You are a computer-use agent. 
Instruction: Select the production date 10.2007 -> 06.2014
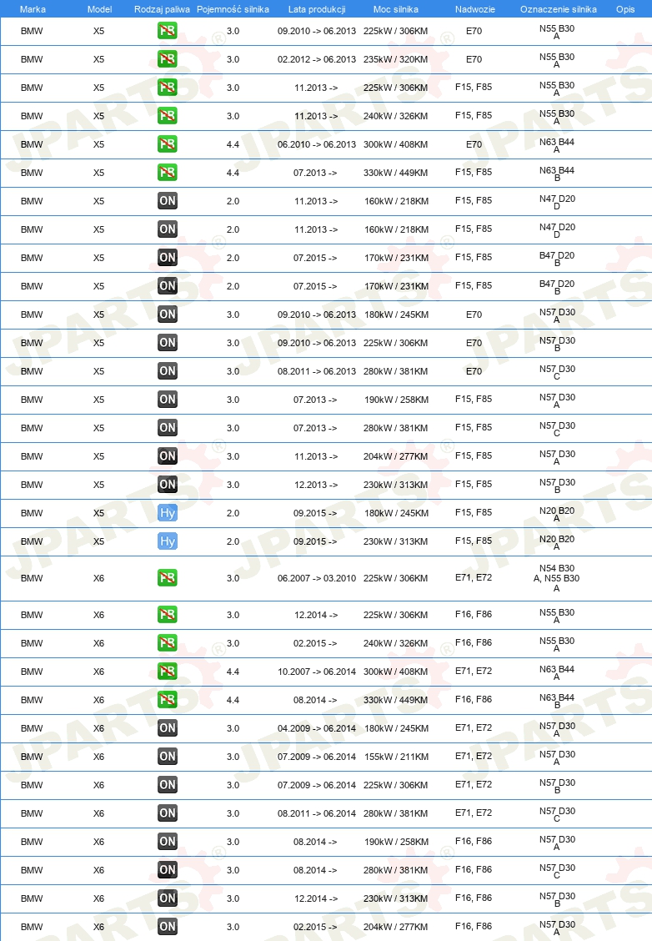[x=317, y=672]
